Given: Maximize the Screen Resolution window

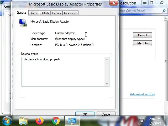Looking at the screenshot, I should pyautogui.click(x=152, y=3).
